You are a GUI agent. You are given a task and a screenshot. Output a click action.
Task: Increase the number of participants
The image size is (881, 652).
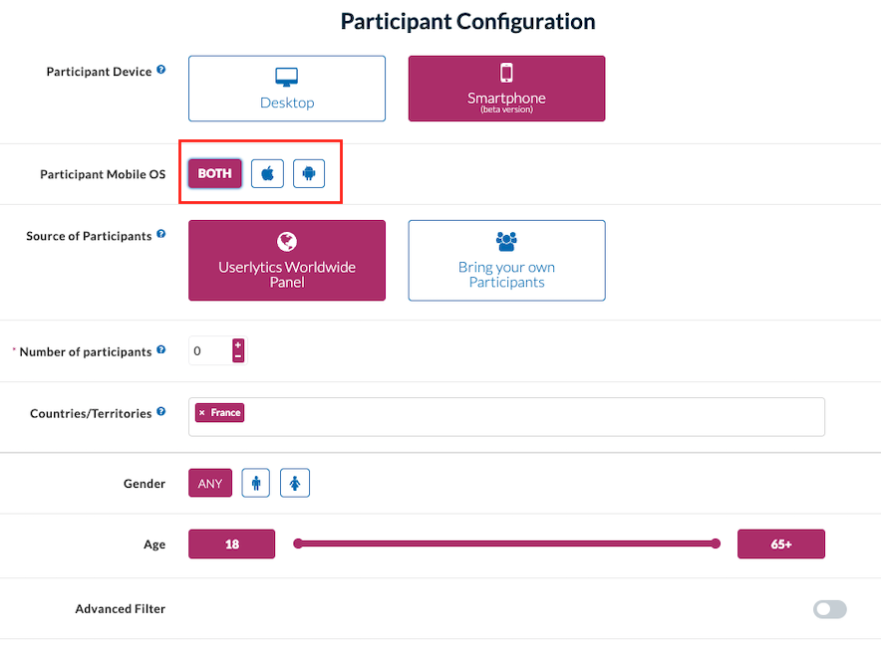(238, 344)
